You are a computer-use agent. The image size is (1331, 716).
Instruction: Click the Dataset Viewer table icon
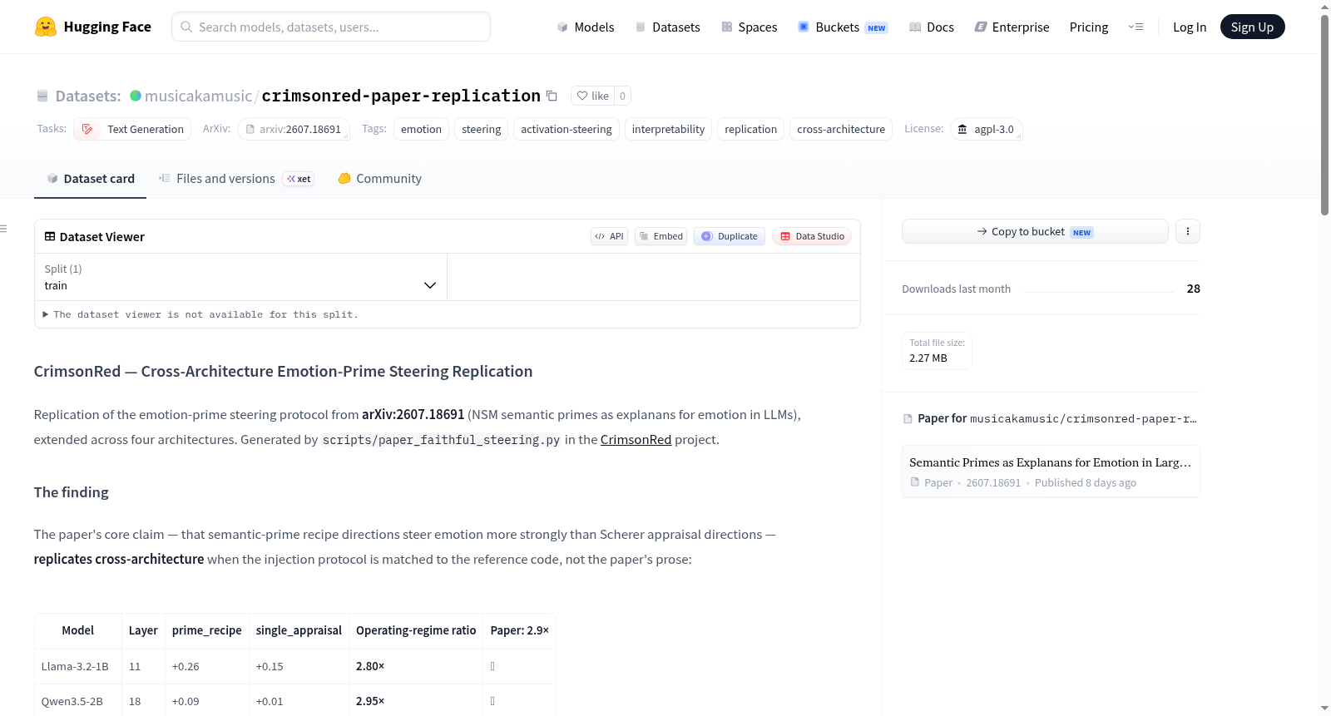(50, 236)
